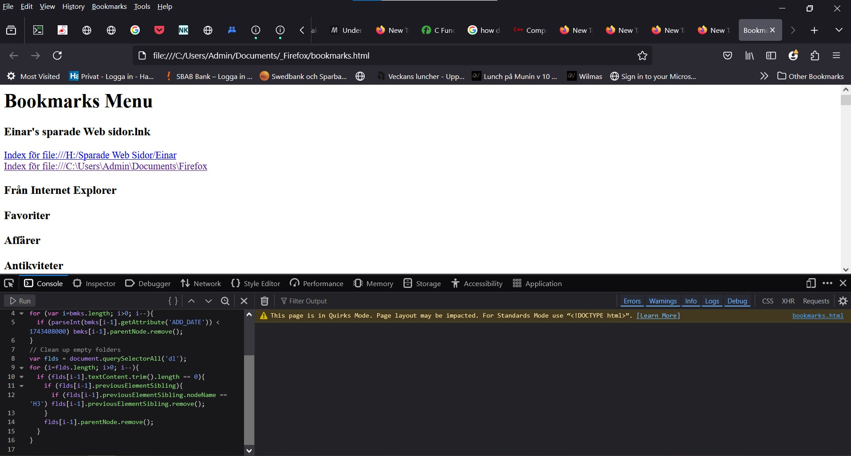Image resolution: width=851 pixels, height=456 pixels.
Task: Click the NK pinned tab icon
Action: [x=183, y=30]
